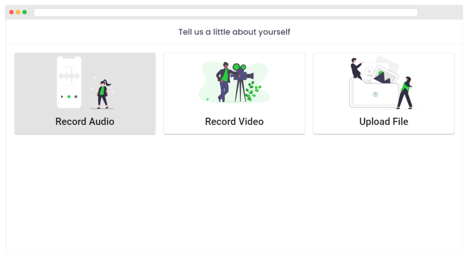The width and height of the screenshot is (468, 258).
Task: Click the cameraman leaning on the camera
Action: (x=223, y=81)
